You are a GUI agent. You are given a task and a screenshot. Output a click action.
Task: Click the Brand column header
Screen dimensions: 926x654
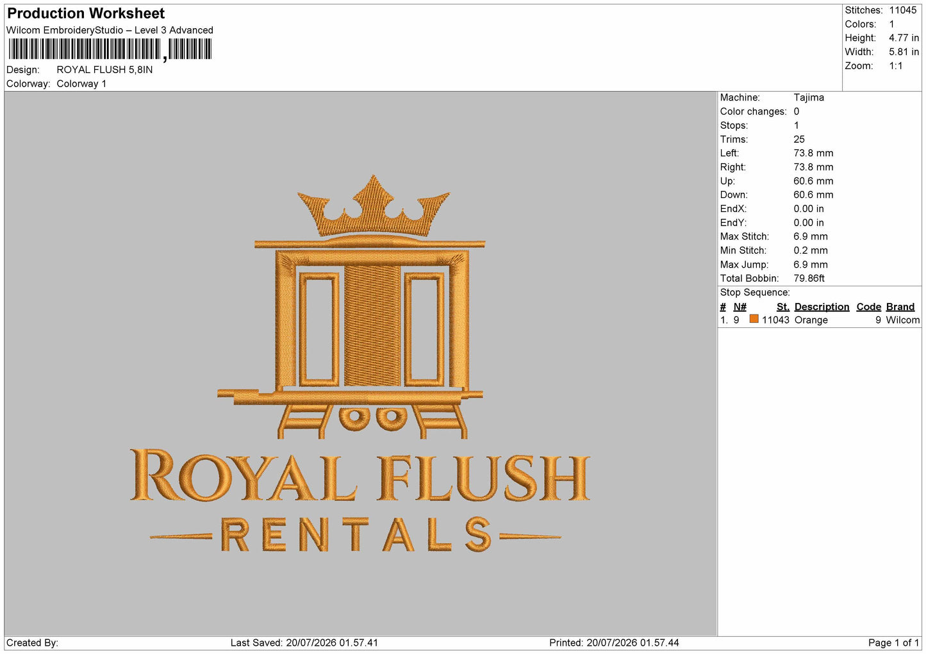pos(900,307)
